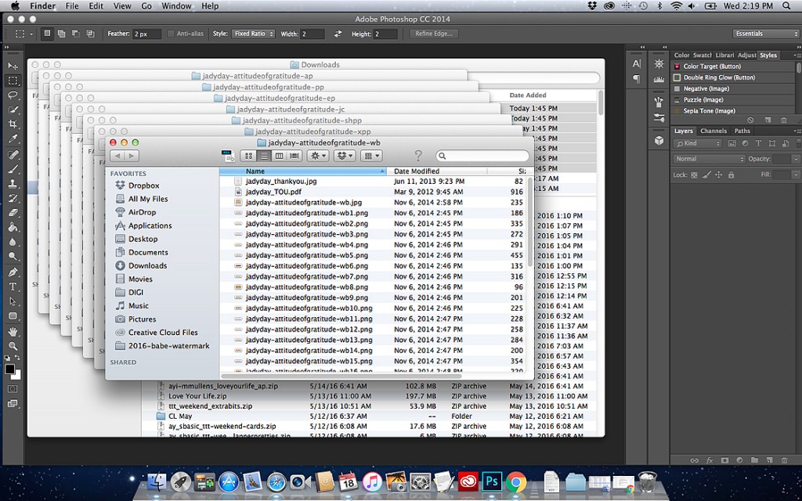Swap foreground and background colors

pyautogui.click(x=18, y=358)
